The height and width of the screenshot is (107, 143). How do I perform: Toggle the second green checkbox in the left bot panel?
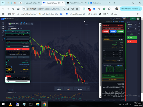pyautogui.click(x=7, y=64)
